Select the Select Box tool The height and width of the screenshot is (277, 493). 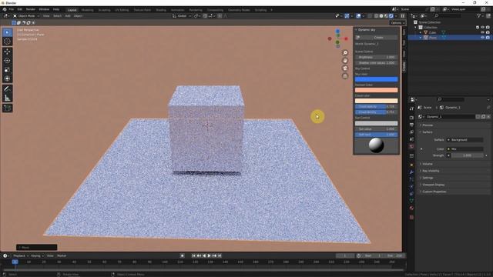(x=7, y=32)
